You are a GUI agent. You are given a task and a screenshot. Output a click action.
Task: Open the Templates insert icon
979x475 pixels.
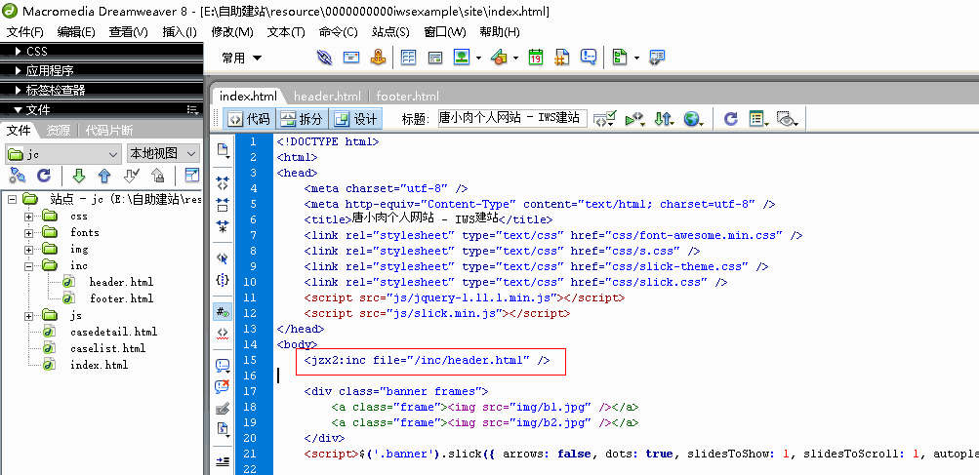click(619, 58)
